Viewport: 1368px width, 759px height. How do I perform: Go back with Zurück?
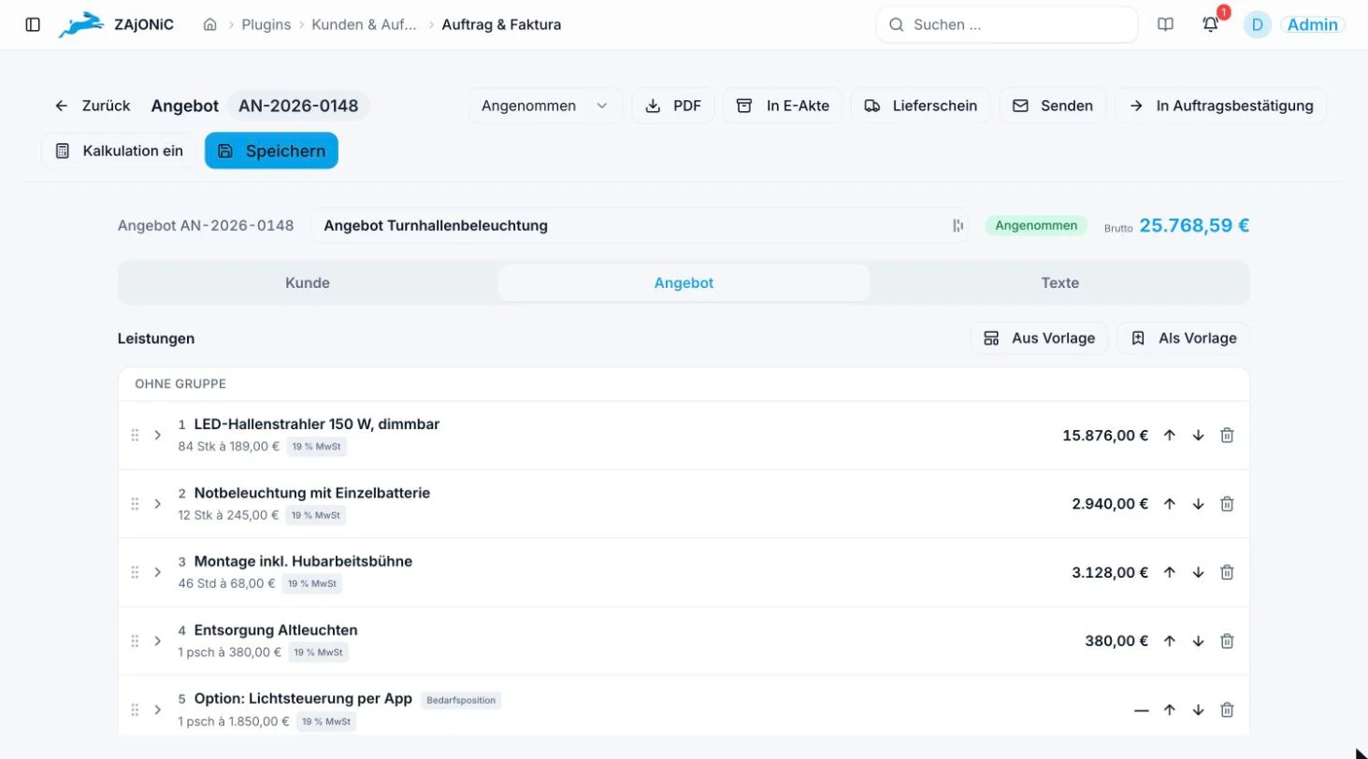(92, 106)
